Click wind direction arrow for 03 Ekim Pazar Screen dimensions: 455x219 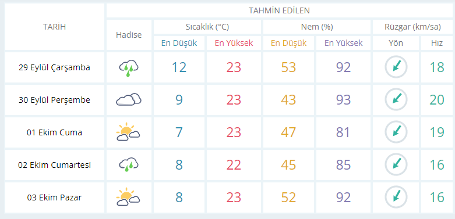pos(396,198)
